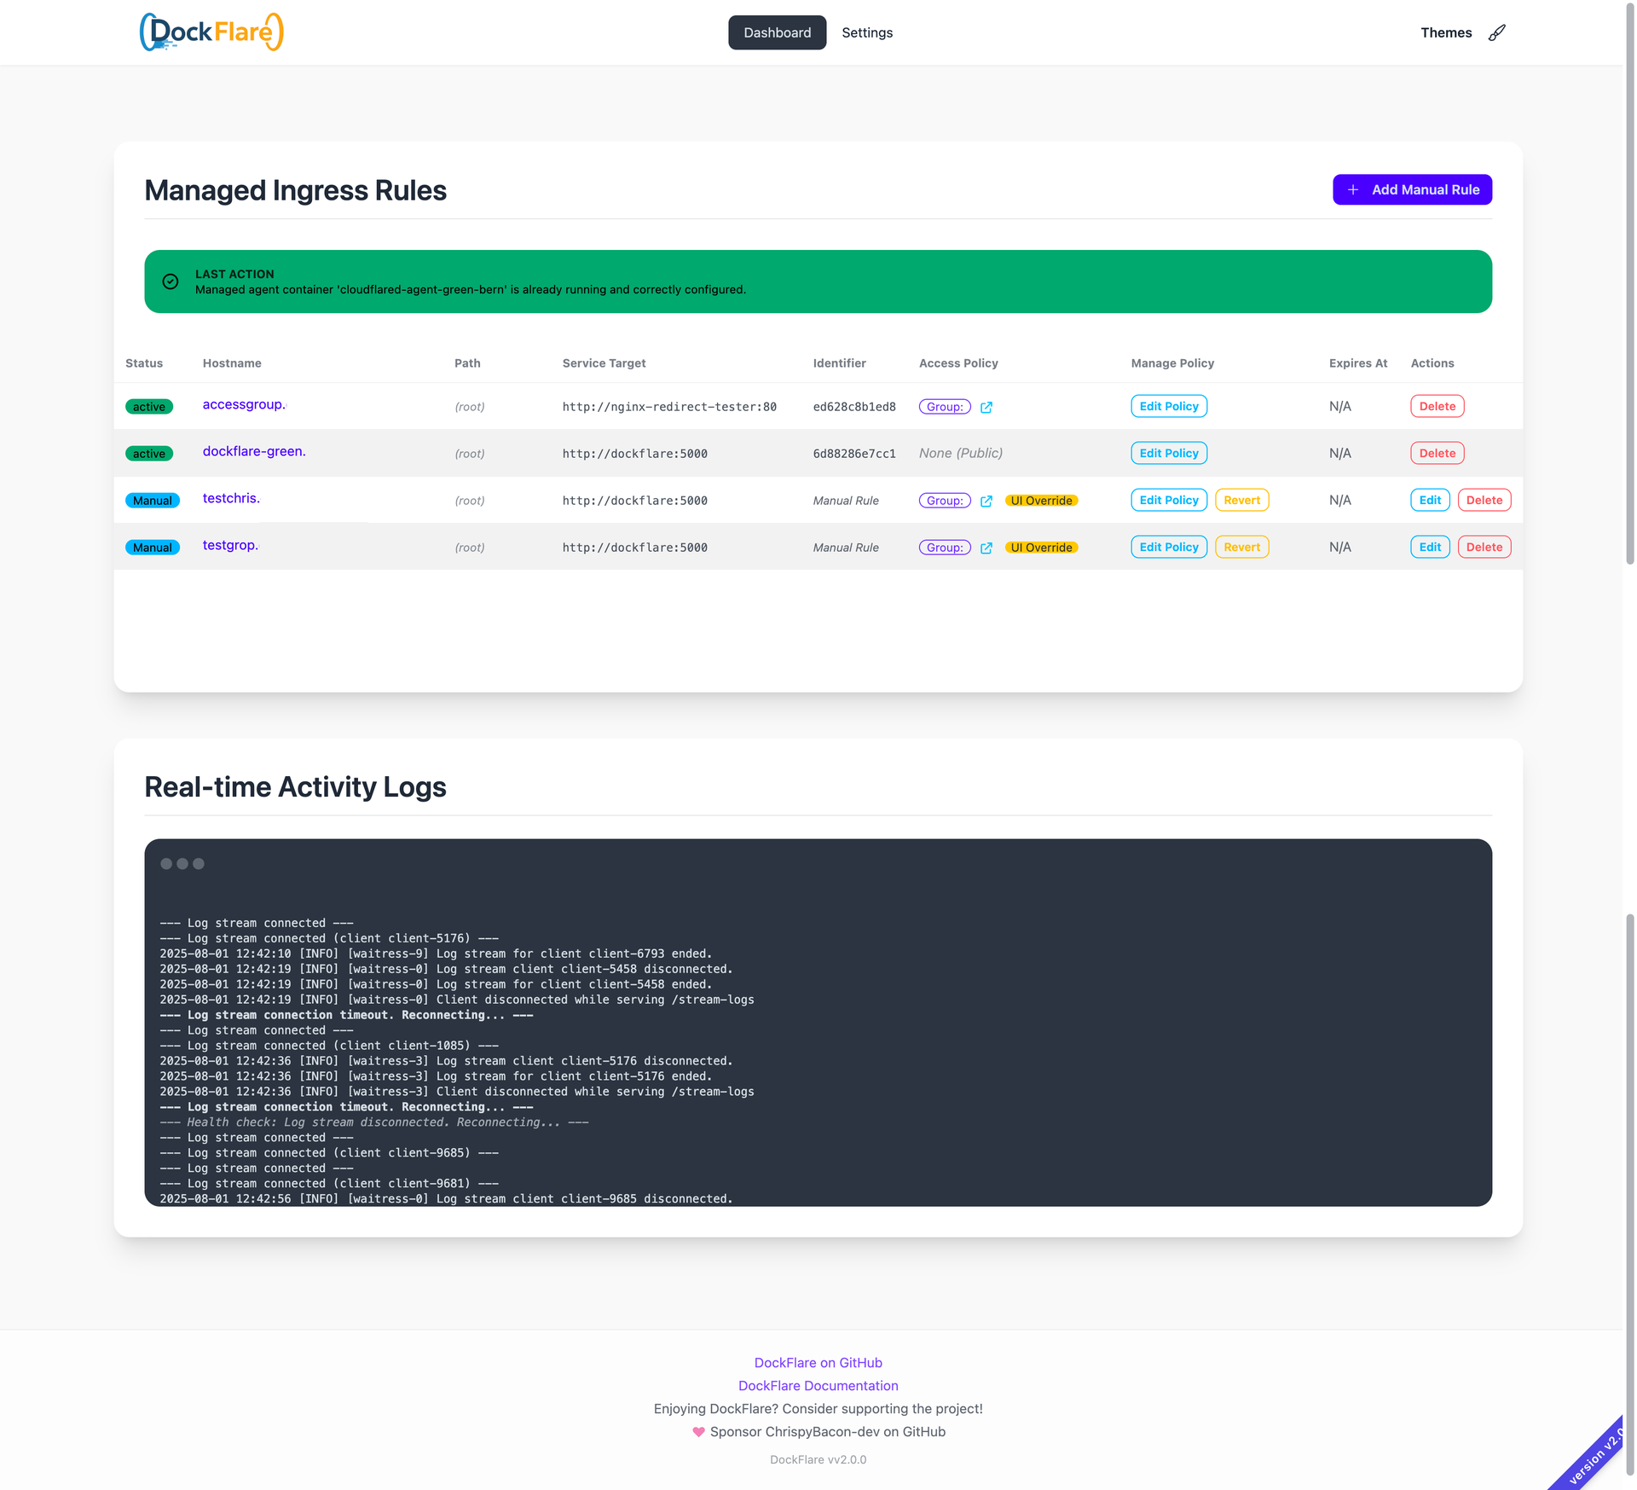
Task: Click Group badge in accessgroup row
Action: click(945, 407)
